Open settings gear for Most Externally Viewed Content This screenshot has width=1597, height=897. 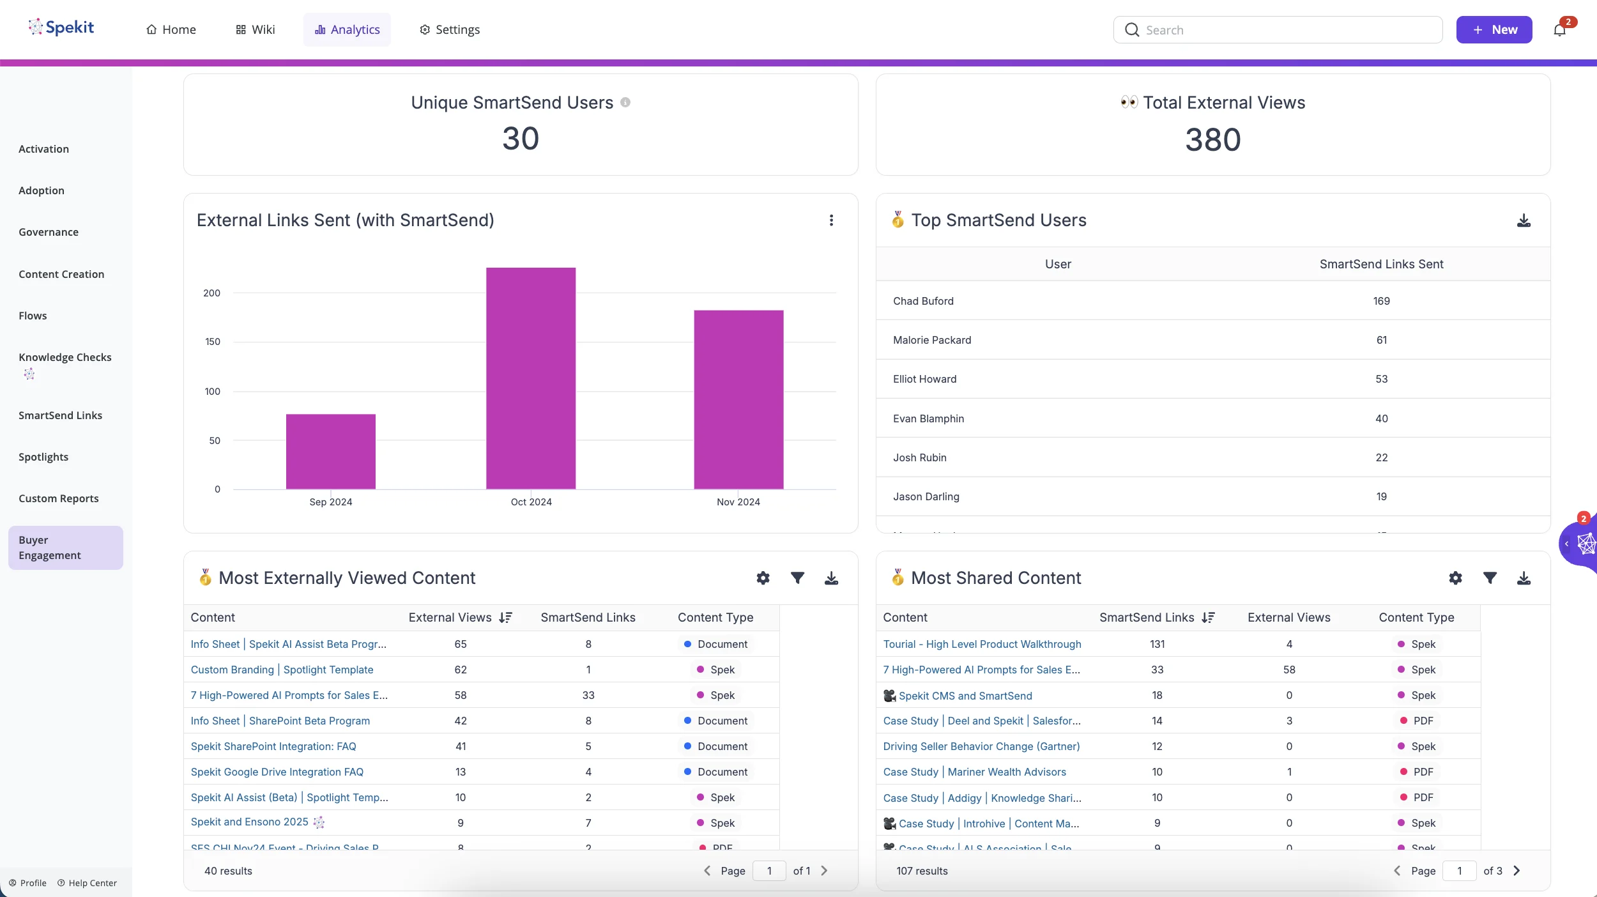[763, 578]
